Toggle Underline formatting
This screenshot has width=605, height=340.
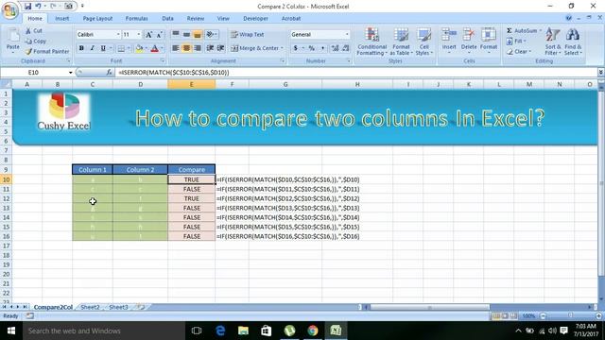[x=103, y=48]
